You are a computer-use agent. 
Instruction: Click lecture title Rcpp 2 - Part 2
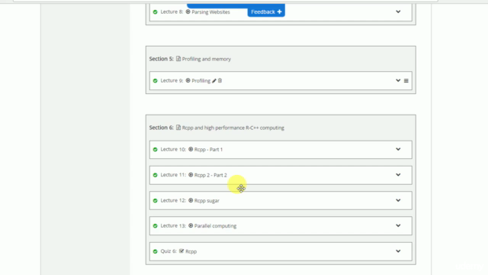tap(210, 175)
